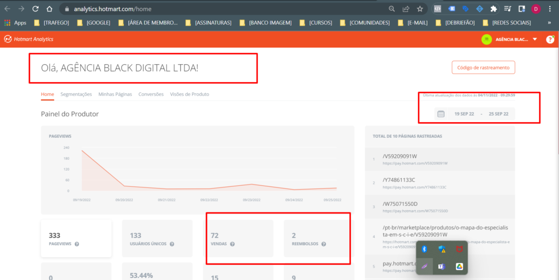This screenshot has height=280, width=559.
Task: Open Windows Security shield in tray popup
Action: (x=442, y=249)
